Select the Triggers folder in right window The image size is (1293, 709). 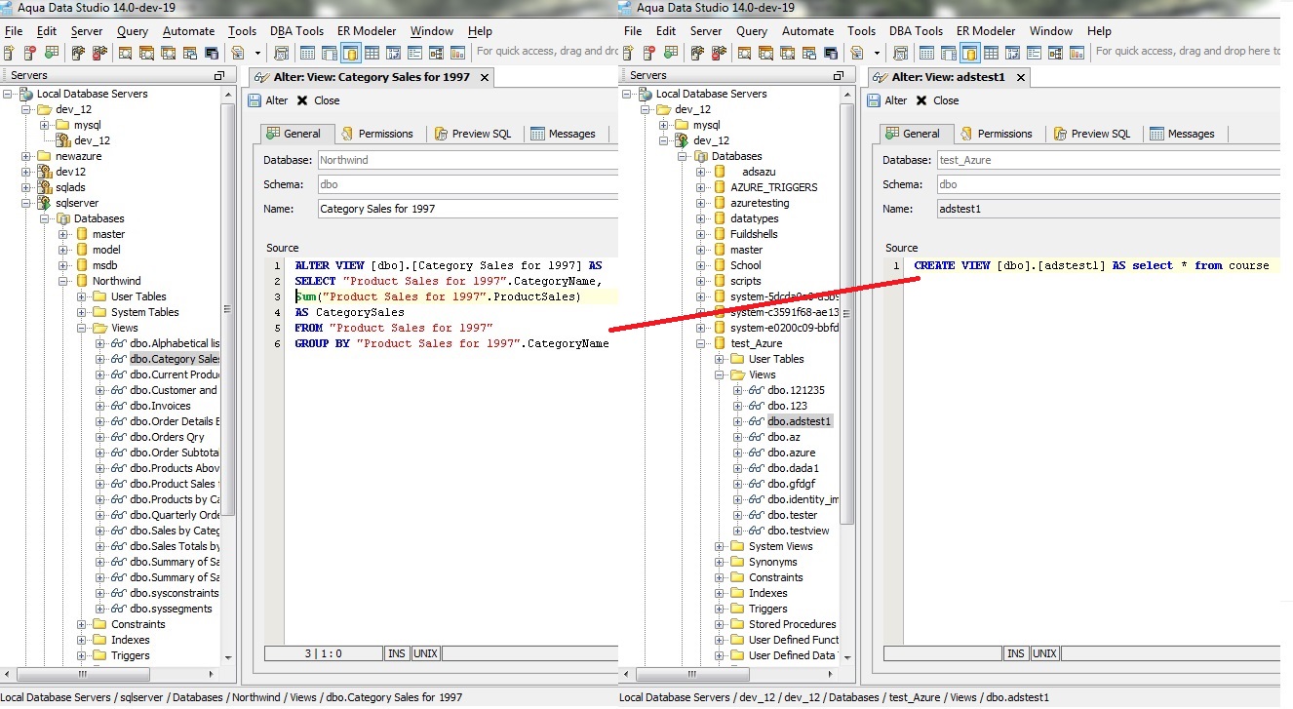pyautogui.click(x=767, y=609)
